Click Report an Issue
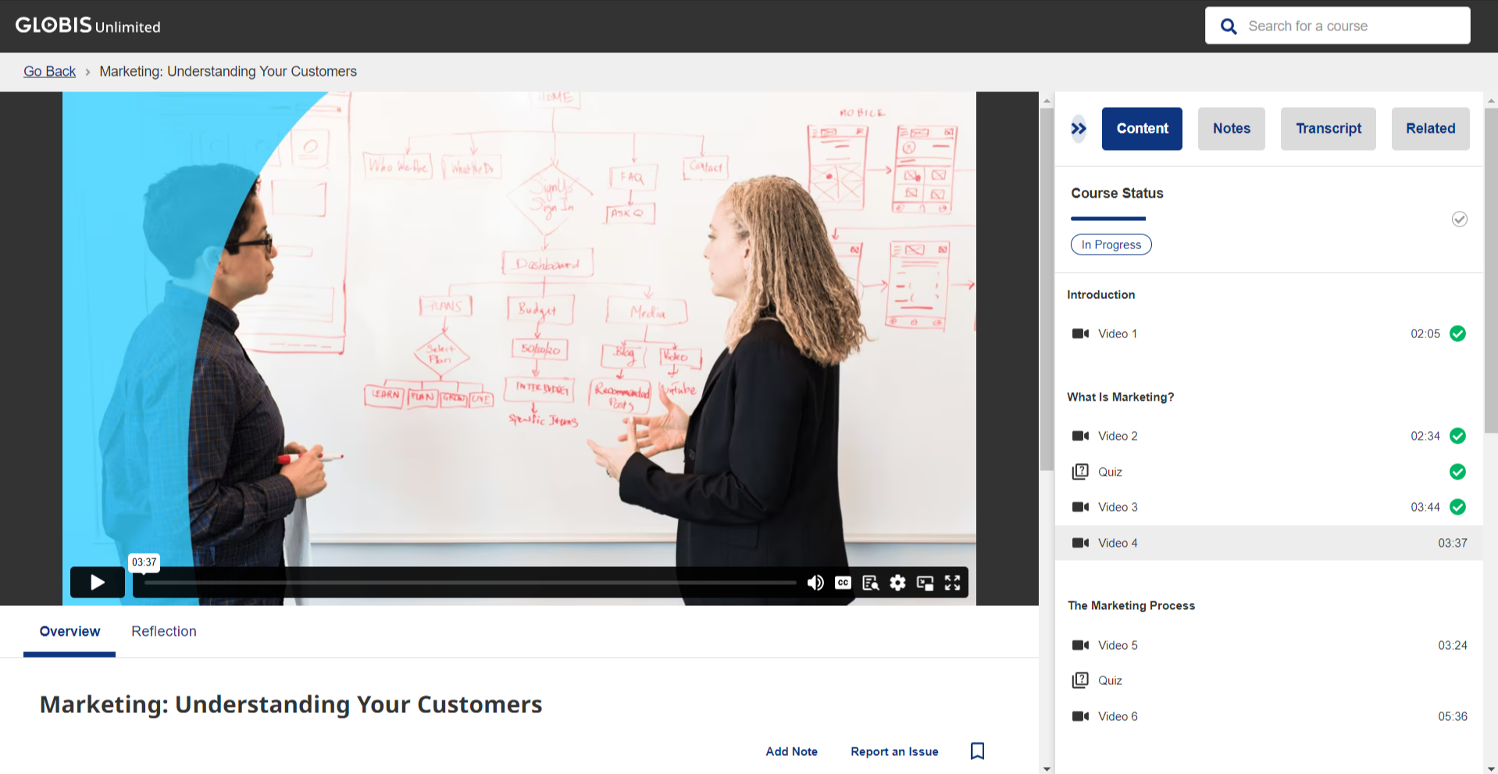The height and width of the screenshot is (774, 1498). coord(894,751)
